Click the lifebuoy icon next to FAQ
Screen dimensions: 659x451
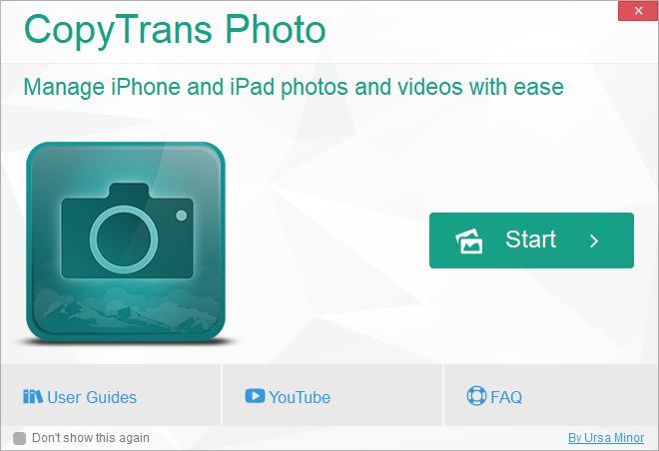476,395
